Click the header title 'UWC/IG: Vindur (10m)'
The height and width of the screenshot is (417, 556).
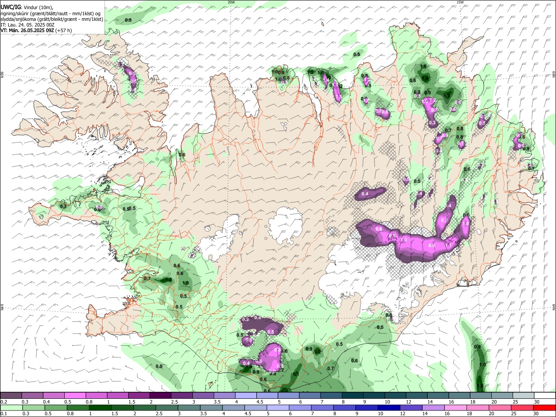[27, 7]
